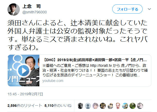Open the 【DHC】2019/2/8 video title link

(95, 60)
